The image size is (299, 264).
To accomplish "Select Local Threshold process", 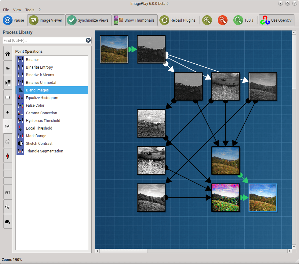I will tap(52, 128).
